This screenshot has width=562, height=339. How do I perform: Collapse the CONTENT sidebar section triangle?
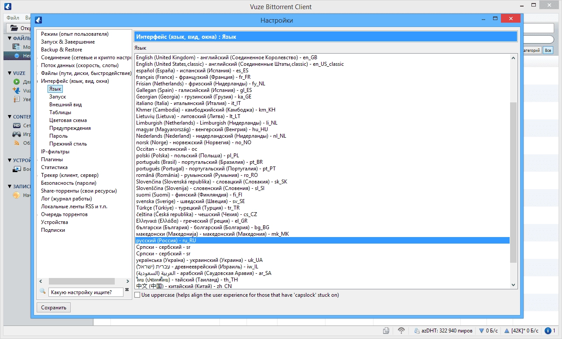tap(10, 117)
